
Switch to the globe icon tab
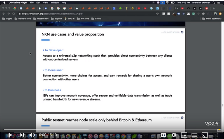[x=151, y=8]
